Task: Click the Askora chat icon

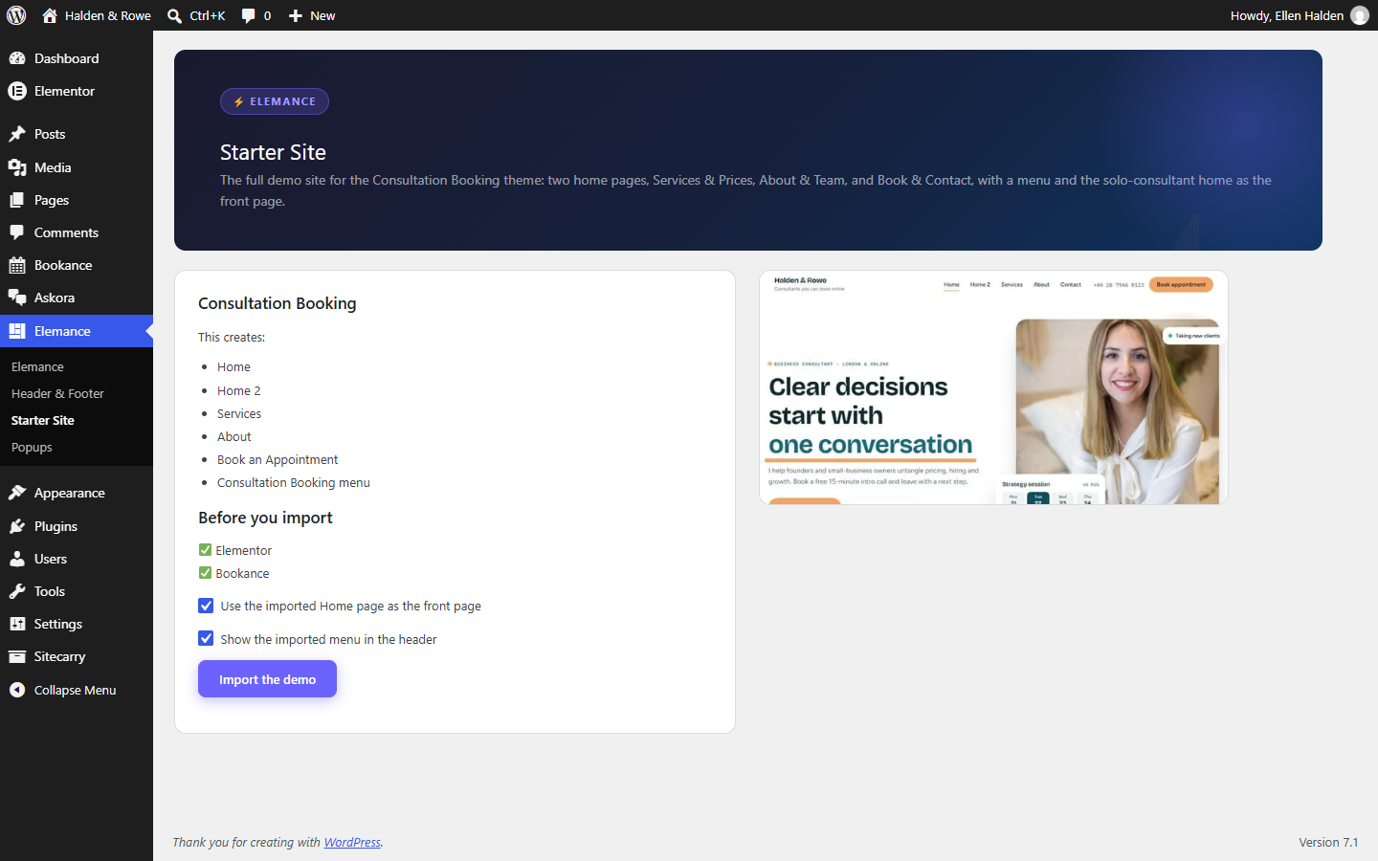Action: click(17, 298)
